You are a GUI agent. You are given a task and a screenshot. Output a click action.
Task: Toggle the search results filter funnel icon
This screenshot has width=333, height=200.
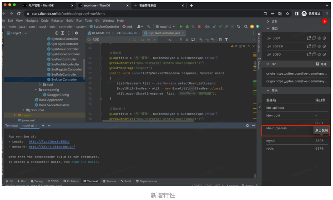point(226,40)
